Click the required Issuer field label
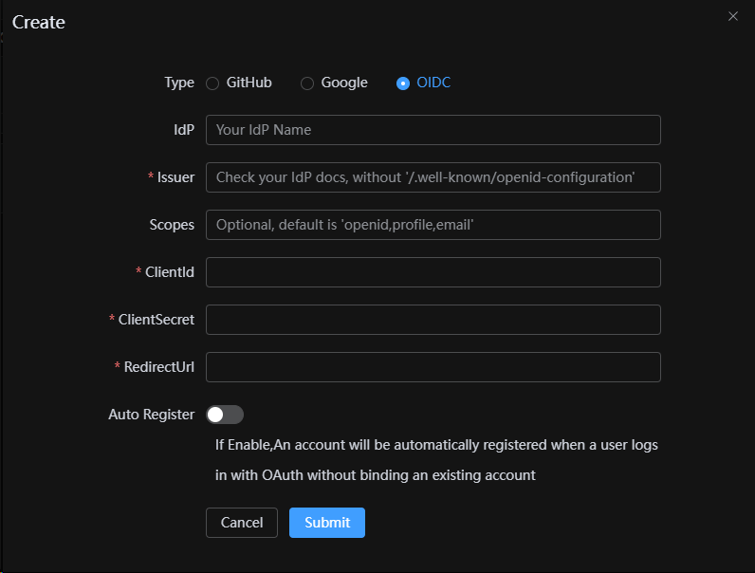Viewport: 755px width, 573px height. 175,177
